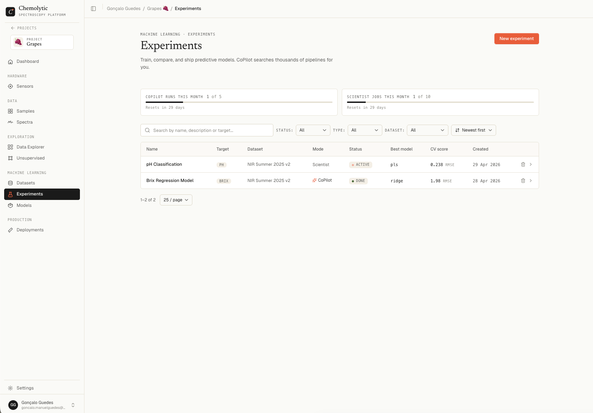Image resolution: width=593 pixels, height=413 pixels.
Task: Click the New experiment button
Action: 517,39
